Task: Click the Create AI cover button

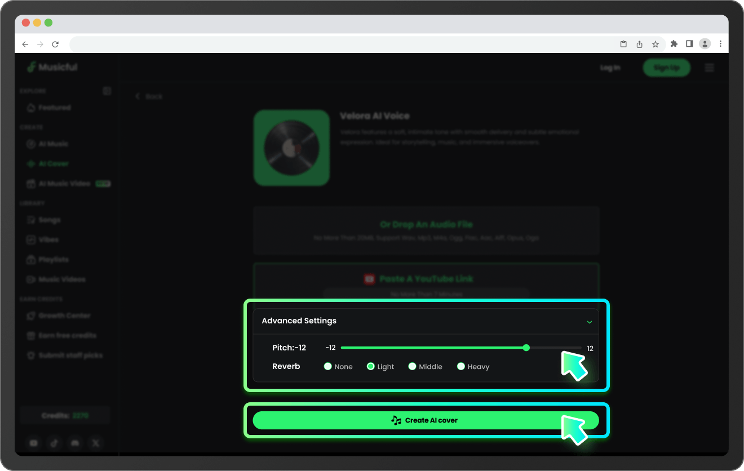Action: coord(426,420)
